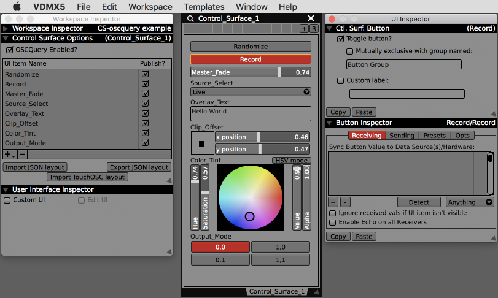The height and width of the screenshot is (298, 498).
Task: Click Master_Fade slider
Action: tap(251, 72)
